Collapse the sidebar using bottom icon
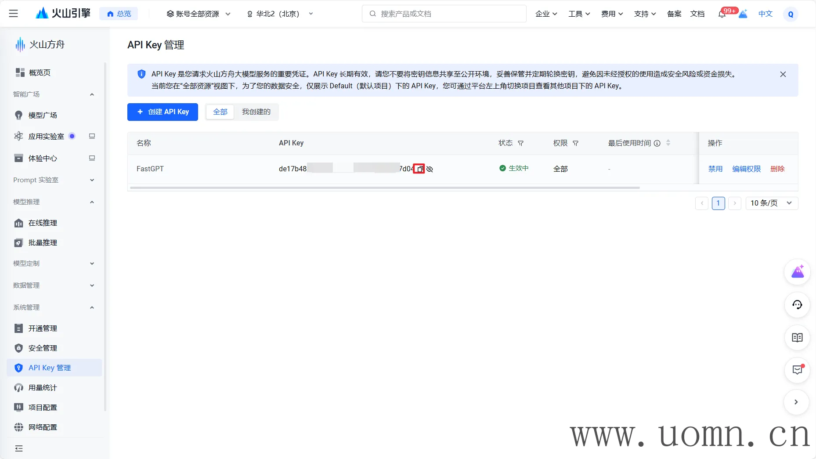The image size is (816, 459). pyautogui.click(x=19, y=448)
